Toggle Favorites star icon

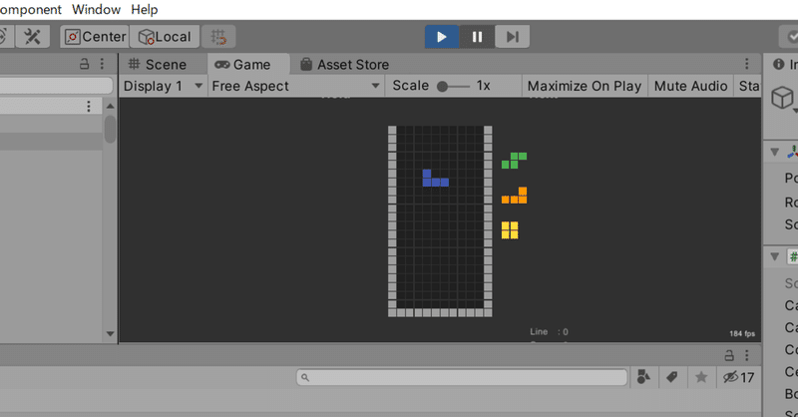701,377
